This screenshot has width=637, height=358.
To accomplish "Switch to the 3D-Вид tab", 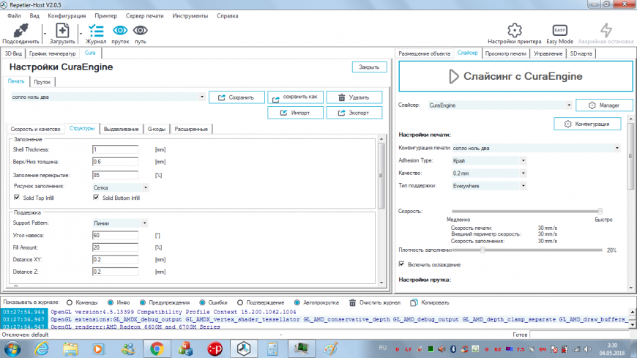I will (x=13, y=53).
